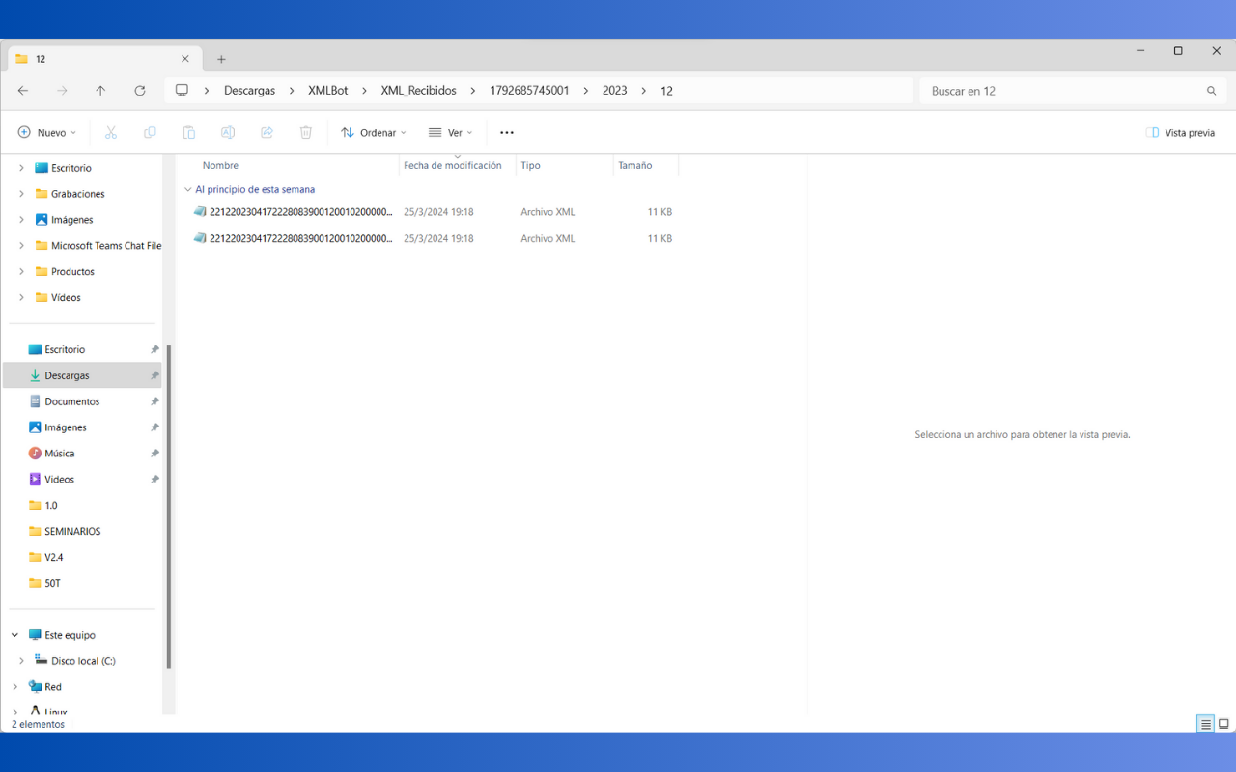Open the Ver dropdown menu
1236x772 pixels.
451,132
